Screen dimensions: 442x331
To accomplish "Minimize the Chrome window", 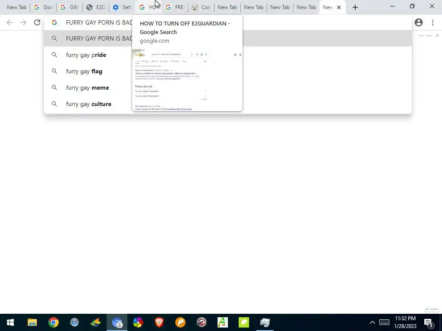I will click(392, 6).
